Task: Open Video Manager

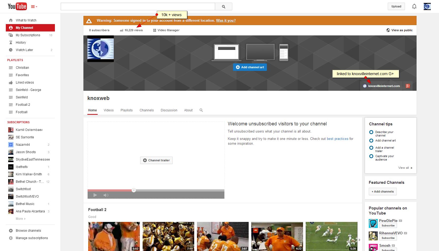Action: (166, 30)
